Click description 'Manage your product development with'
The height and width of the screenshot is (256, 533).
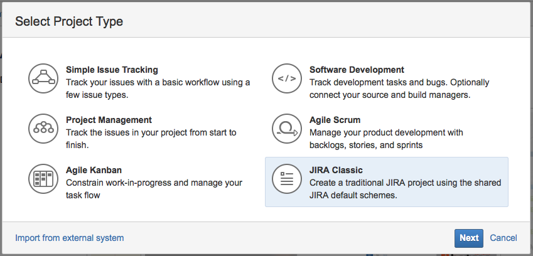386,132
